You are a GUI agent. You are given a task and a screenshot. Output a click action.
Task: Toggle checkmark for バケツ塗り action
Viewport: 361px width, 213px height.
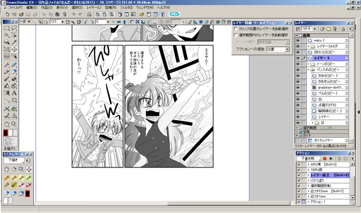[299, 180]
